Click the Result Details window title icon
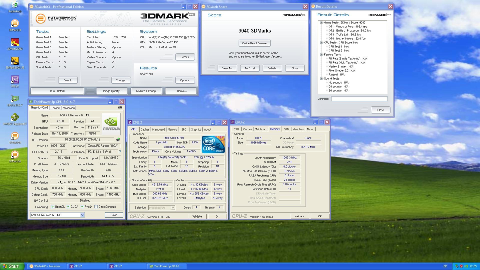The width and height of the screenshot is (480, 270). click(313, 6)
